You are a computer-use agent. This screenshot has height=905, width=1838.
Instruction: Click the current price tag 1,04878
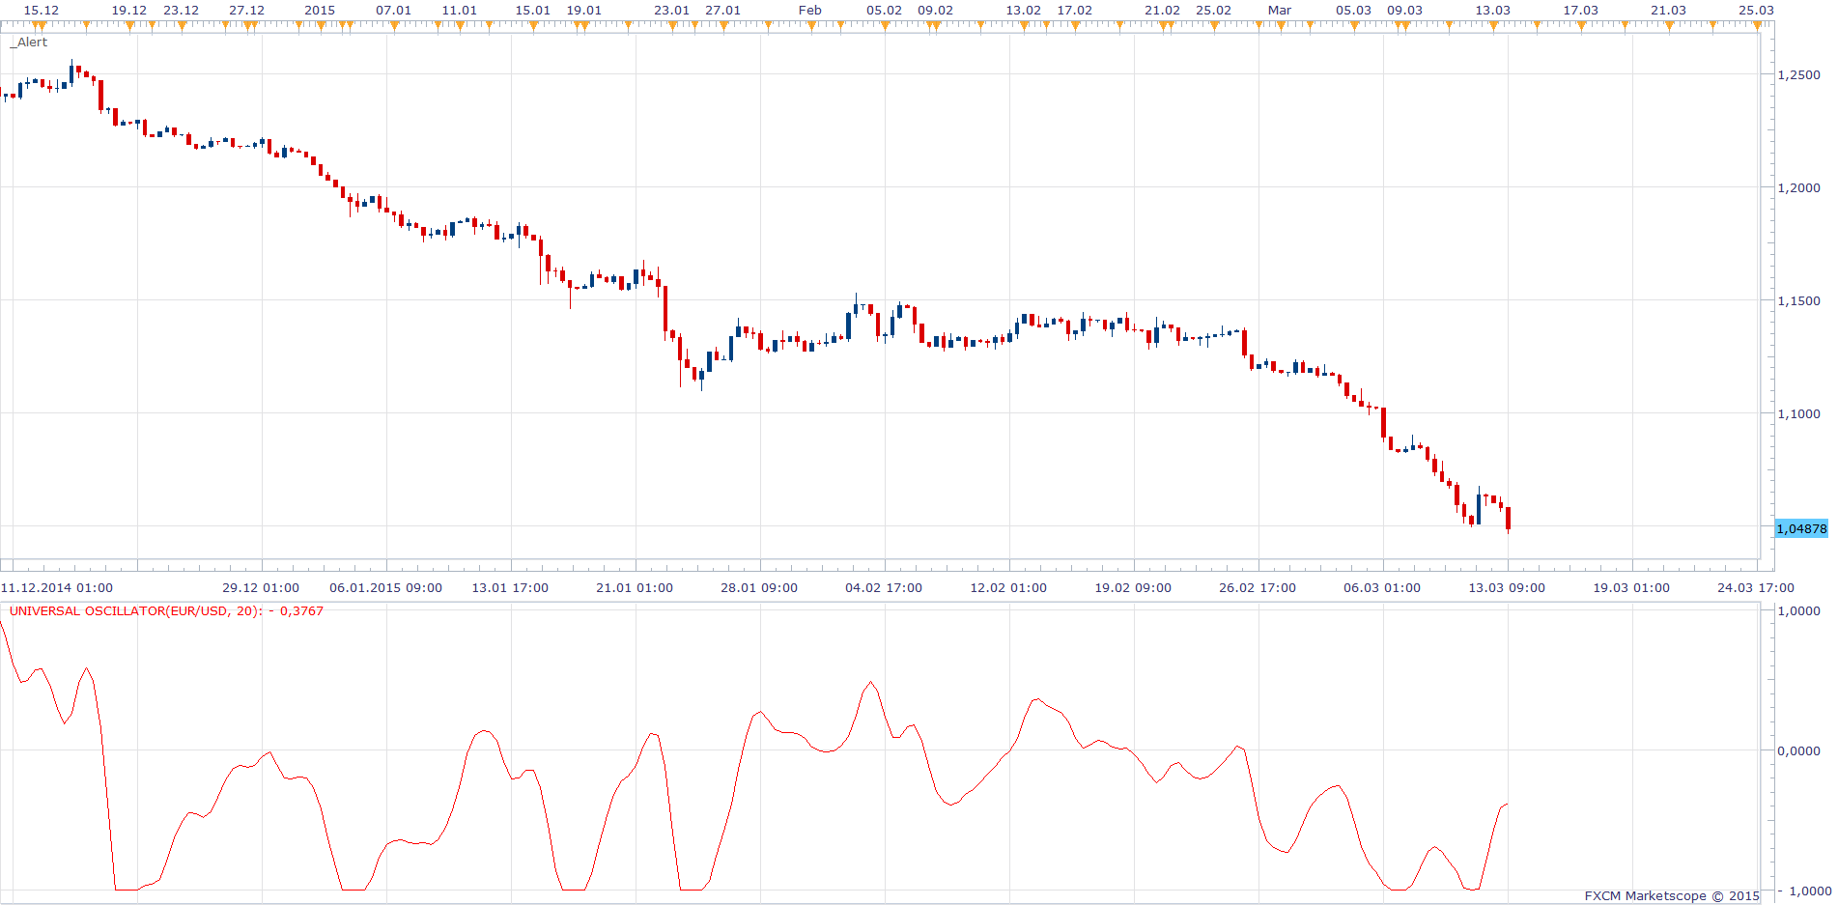coord(1802,528)
